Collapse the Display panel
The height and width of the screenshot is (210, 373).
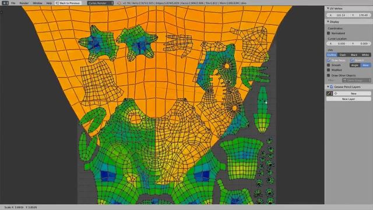328,22
